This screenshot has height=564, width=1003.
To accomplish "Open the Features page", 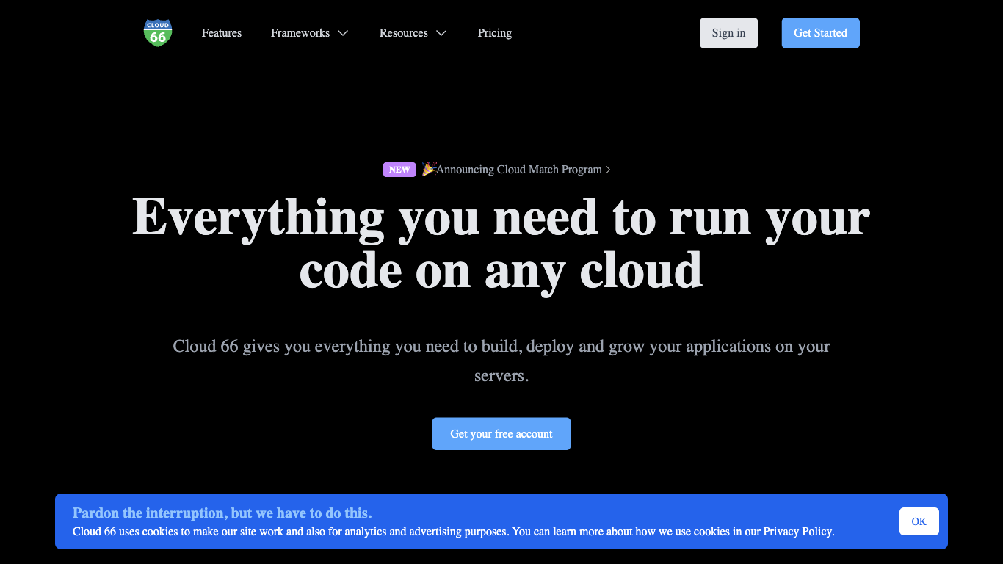I will coord(222,33).
